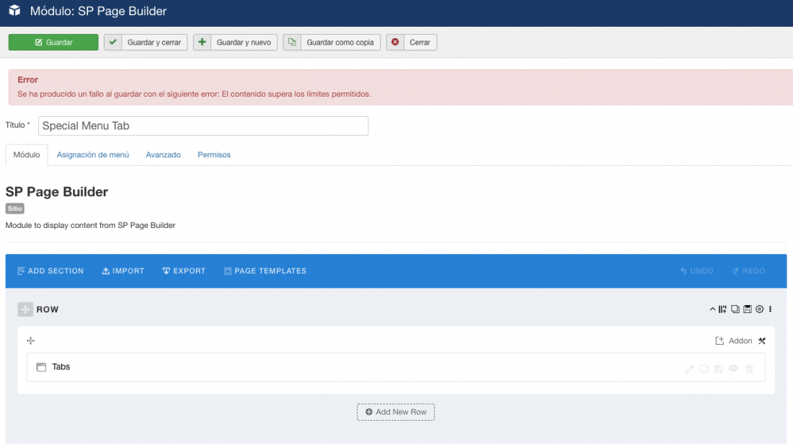The width and height of the screenshot is (793, 448).
Task: Save the Tabs addon via floppy icon
Action: point(718,369)
